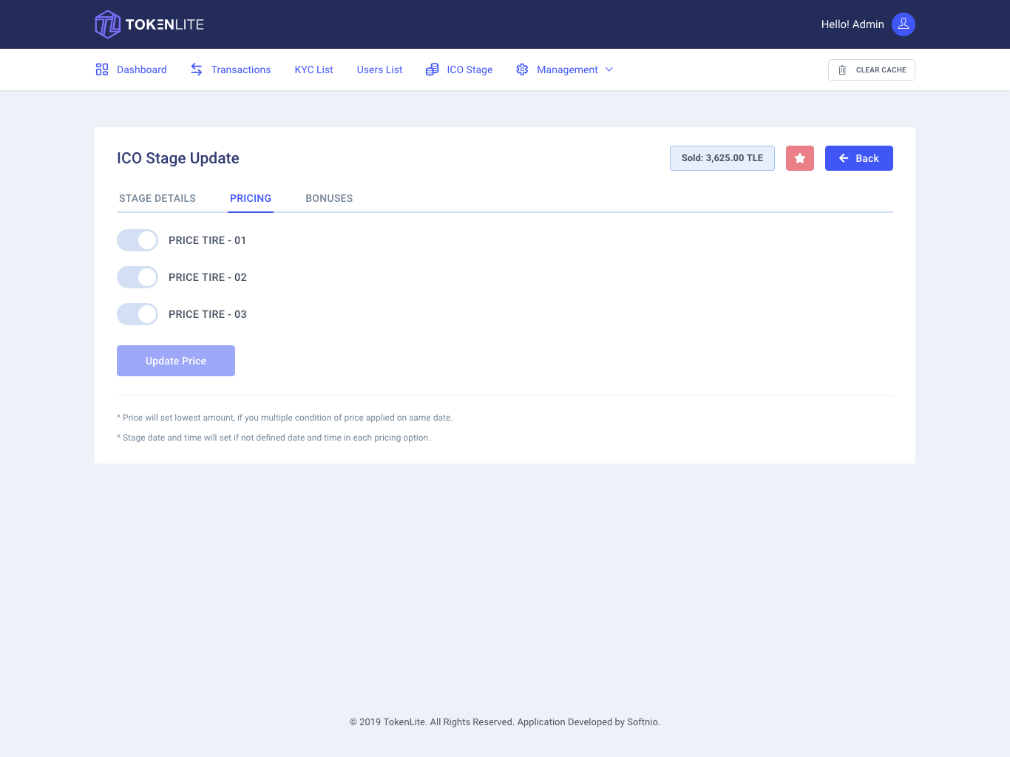1010x757 pixels.
Task: Open the Hello! Admin user menu
Action: [853, 24]
